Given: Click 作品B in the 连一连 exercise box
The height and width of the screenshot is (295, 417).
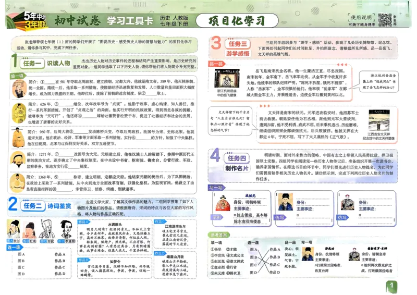Looking at the screenshot, I should [60, 261].
